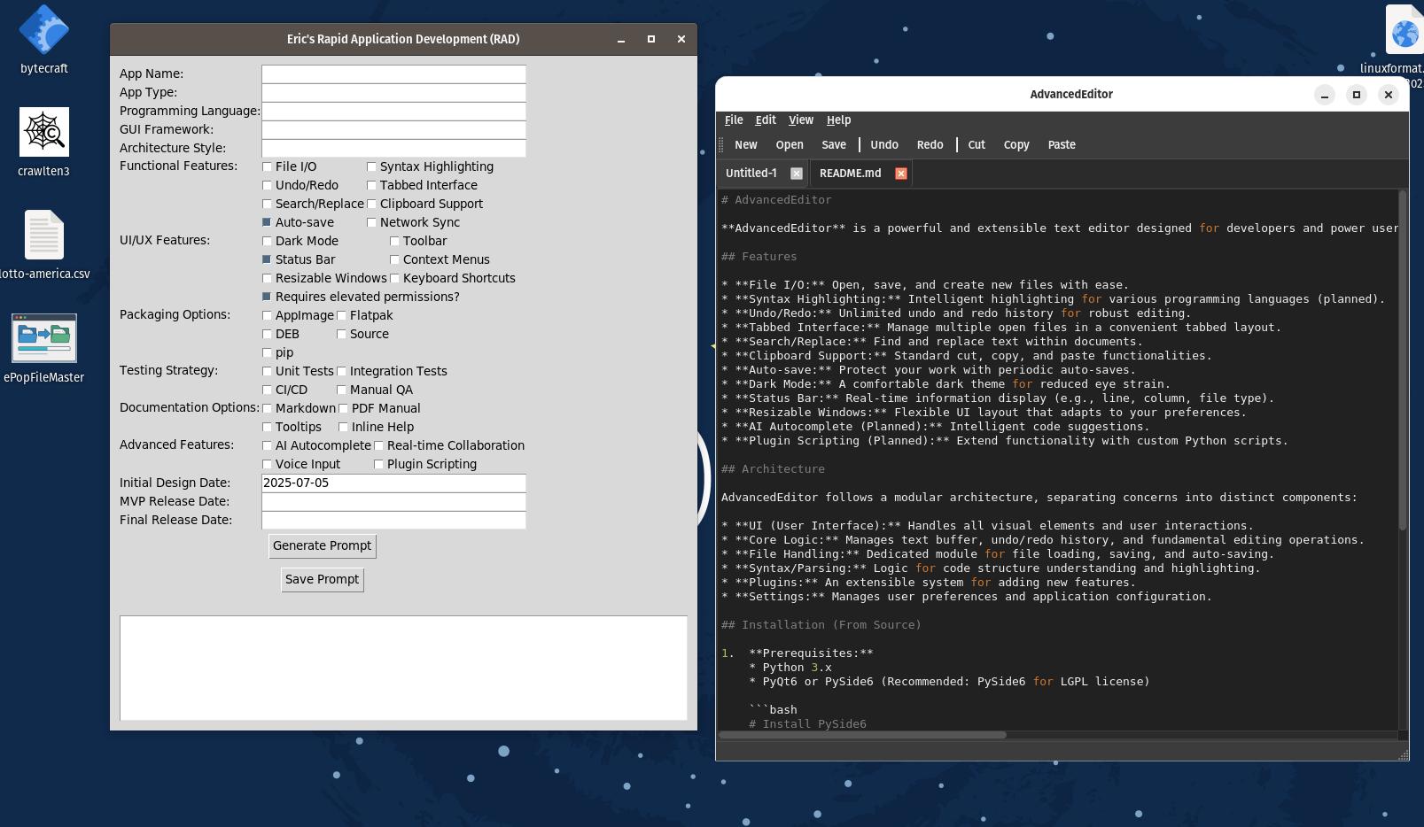The image size is (1424, 827).
Task: Switch to the README.md tab
Action: click(x=850, y=174)
